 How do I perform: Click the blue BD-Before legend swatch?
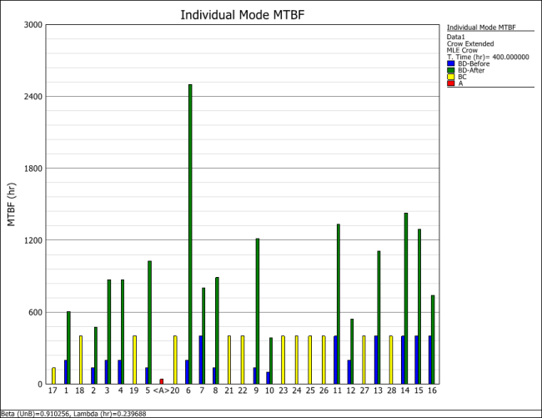coord(450,63)
